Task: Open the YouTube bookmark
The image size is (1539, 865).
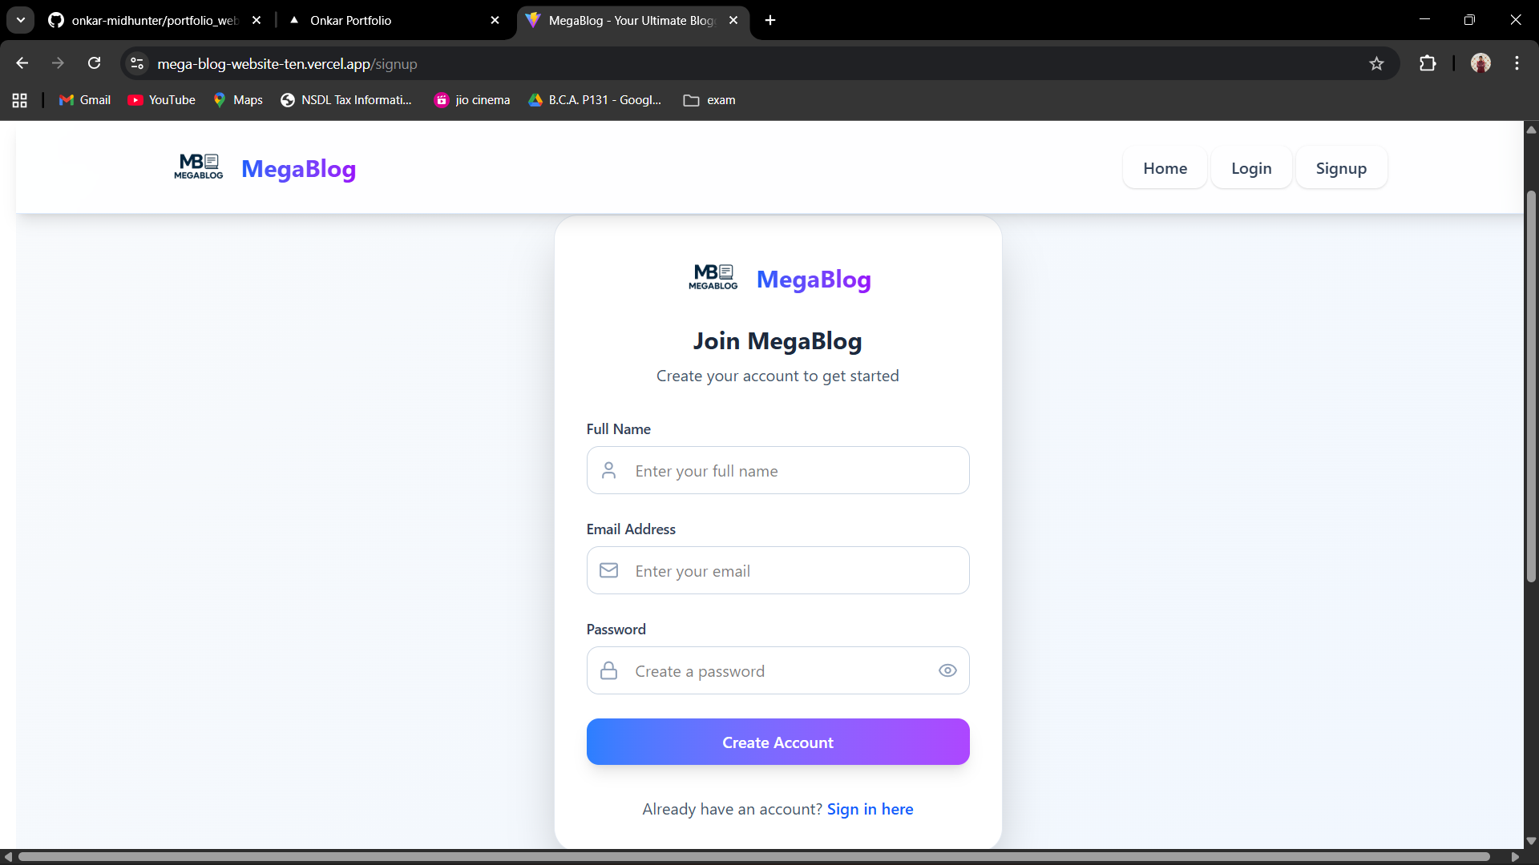Action: [x=161, y=100]
